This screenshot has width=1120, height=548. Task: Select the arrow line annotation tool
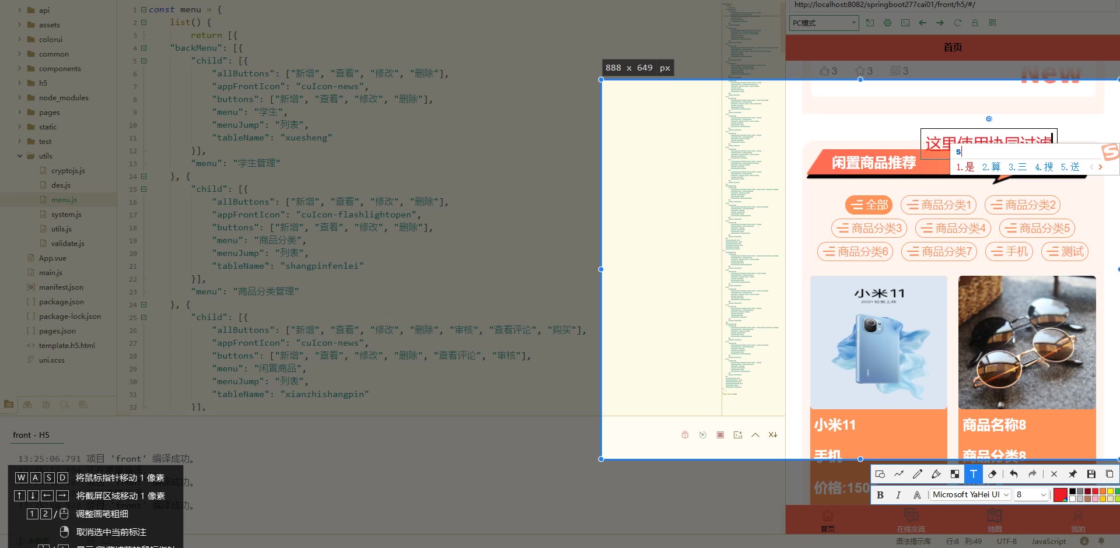[899, 474]
